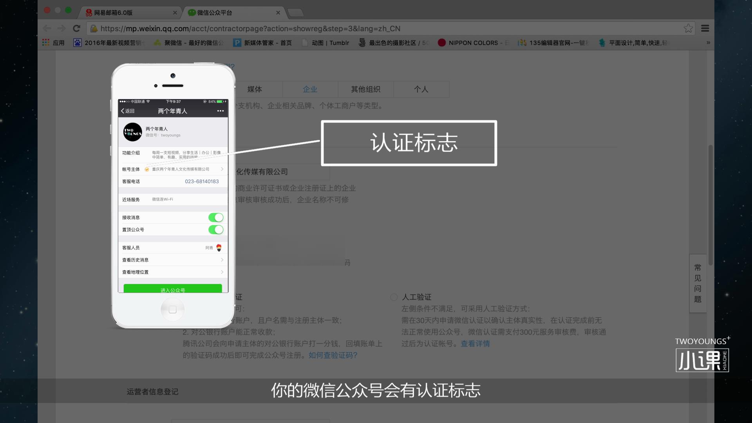Screen dimensions: 752x423
Task: Disable the 接收消息 toggle
Action: [x=216, y=217]
